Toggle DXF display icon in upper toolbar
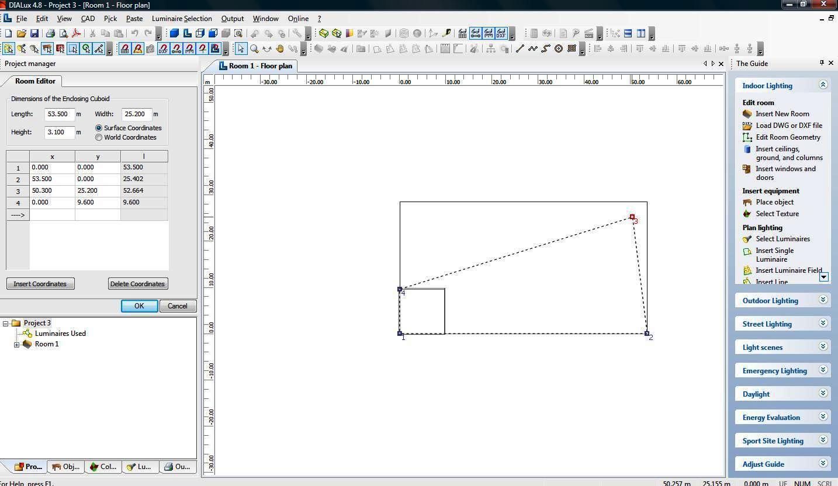838x486 pixels. [501, 33]
